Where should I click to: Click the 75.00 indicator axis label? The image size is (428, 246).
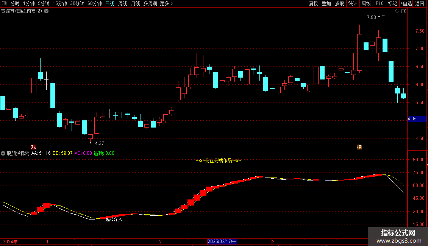coord(419,172)
